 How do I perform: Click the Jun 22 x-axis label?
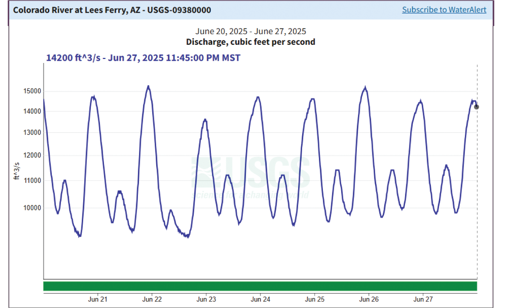pos(152,300)
